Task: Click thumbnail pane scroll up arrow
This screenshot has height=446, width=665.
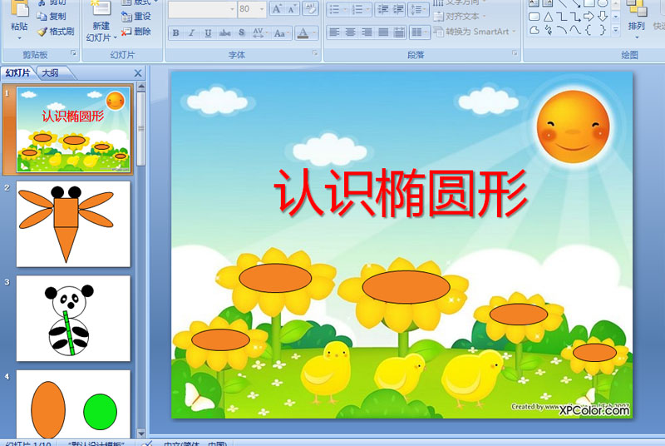Action: (141, 87)
